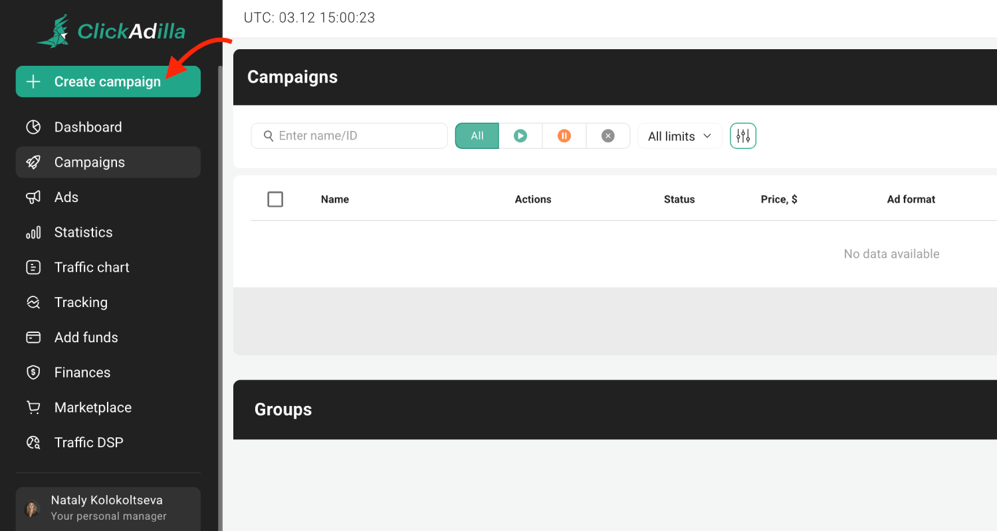Open the Ads section
Image resolution: width=997 pixels, height=531 pixels.
(108, 197)
